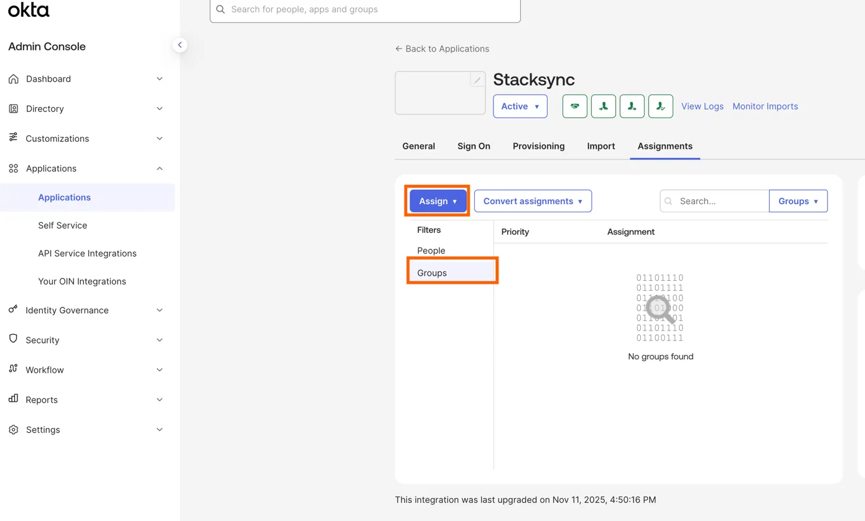Click the Applications grid icon
865x521 pixels.
pyautogui.click(x=14, y=169)
